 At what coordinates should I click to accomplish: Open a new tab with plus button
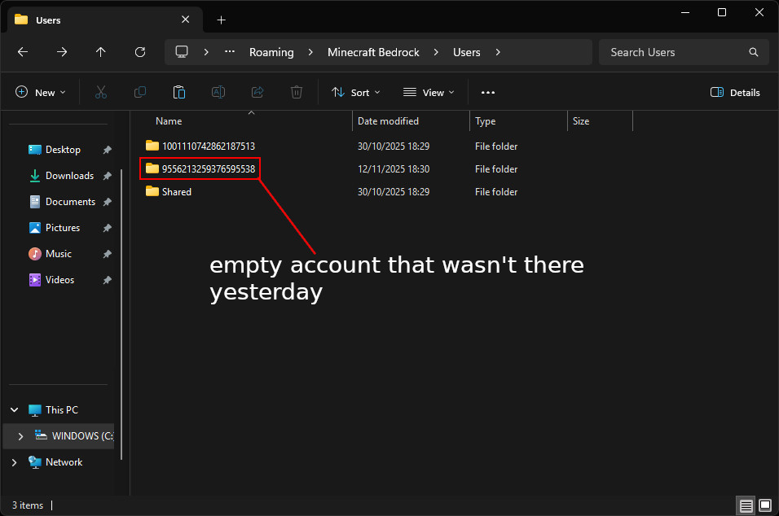click(221, 20)
